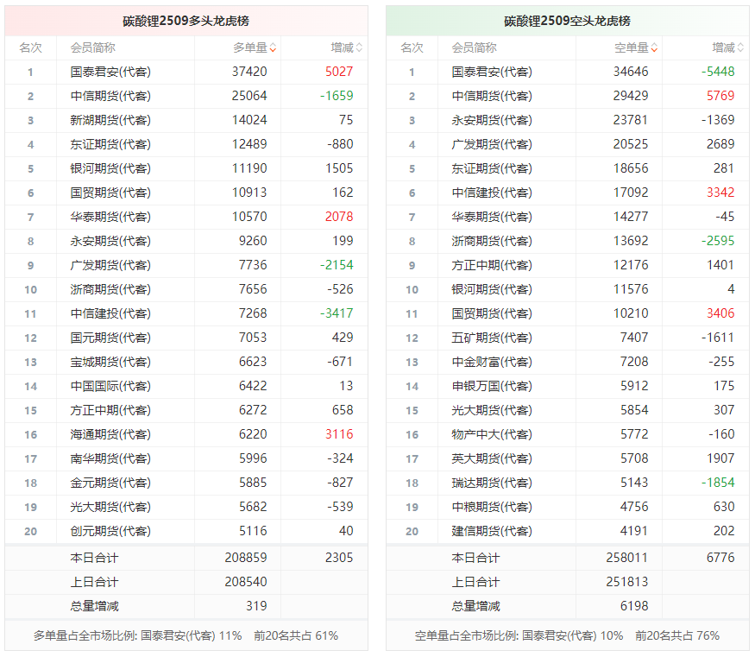This screenshot has height=657, width=755.
Task: Select 华泰期货(代客) in long table
Action: [110, 217]
